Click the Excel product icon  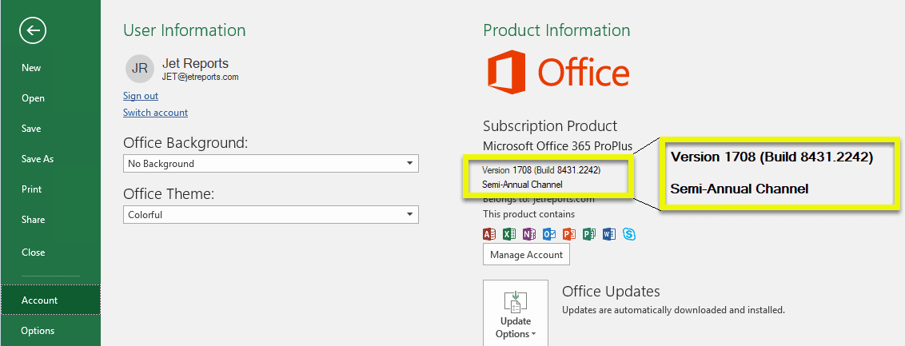click(509, 234)
